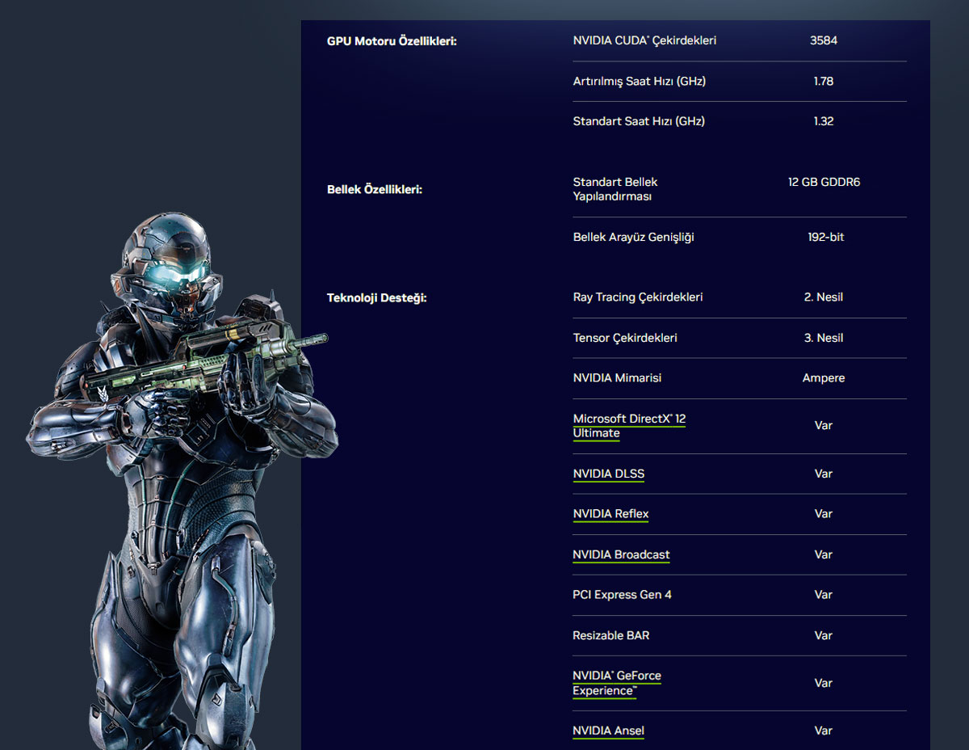Click the Artırılmış Saat Hızı (GHz) label
The image size is (969, 750).
(640, 82)
